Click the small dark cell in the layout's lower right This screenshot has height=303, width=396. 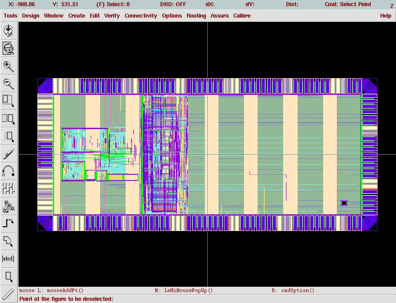(x=344, y=203)
